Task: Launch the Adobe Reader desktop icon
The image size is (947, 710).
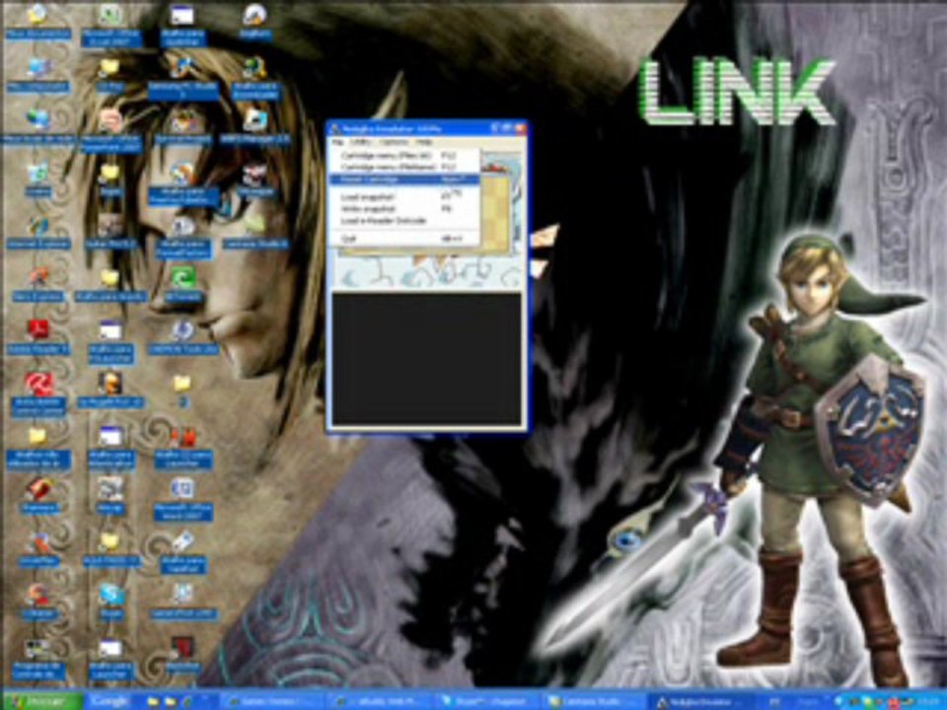Action: pyautogui.click(x=37, y=337)
